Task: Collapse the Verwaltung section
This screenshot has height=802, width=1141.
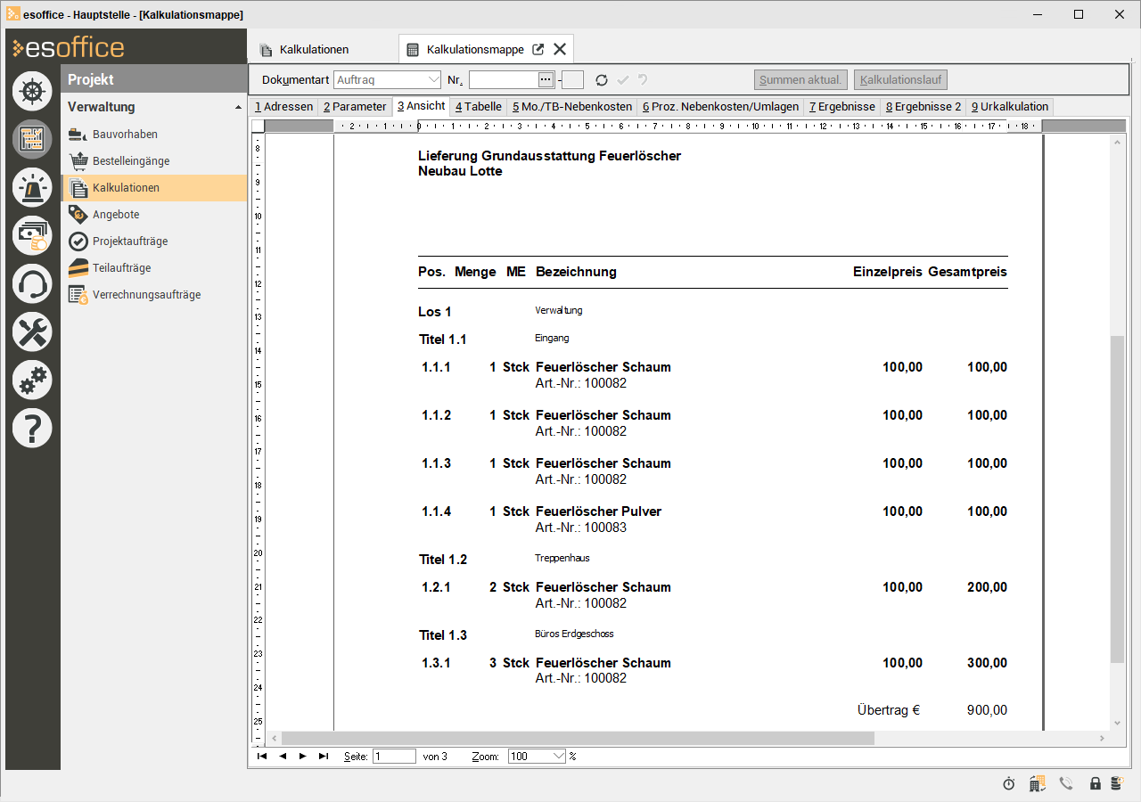Action: [x=238, y=107]
